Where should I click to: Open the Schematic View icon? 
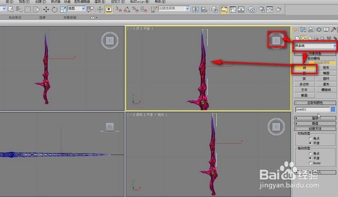[x=241, y=9]
